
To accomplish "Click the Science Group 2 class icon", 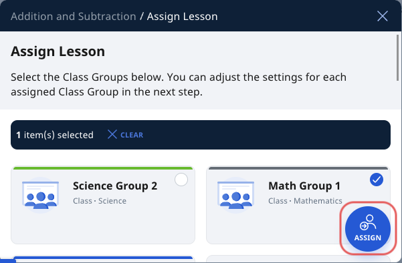I will [41, 195].
